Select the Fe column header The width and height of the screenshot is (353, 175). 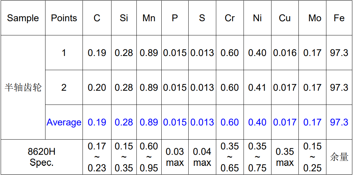(339, 18)
